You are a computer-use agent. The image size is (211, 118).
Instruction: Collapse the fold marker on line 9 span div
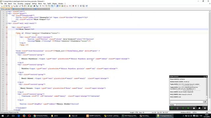pos(7,27)
